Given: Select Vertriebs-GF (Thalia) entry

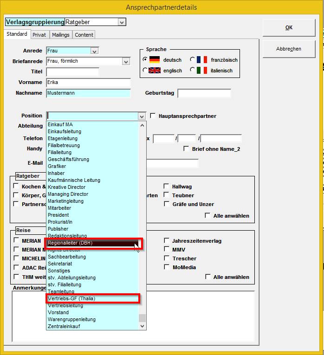Looking at the screenshot, I should [x=92, y=299].
